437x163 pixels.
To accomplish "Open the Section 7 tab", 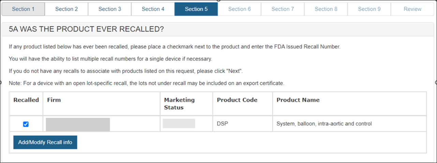I will (x=283, y=9).
